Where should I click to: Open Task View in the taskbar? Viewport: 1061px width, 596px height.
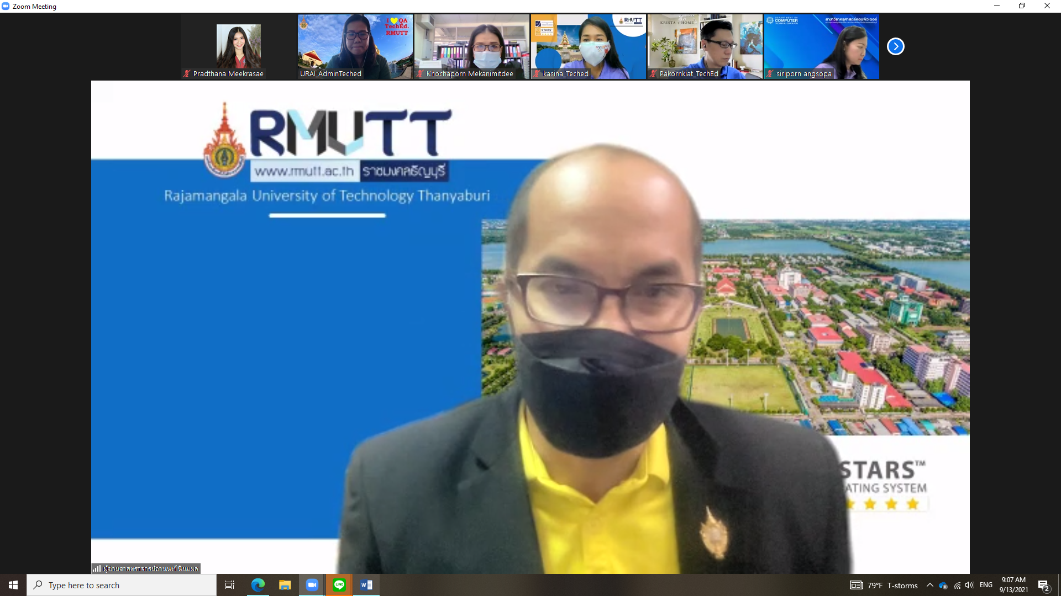click(x=230, y=585)
